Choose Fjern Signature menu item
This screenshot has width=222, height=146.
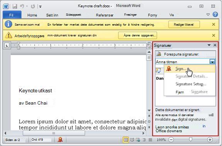click(x=192, y=92)
